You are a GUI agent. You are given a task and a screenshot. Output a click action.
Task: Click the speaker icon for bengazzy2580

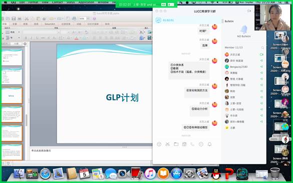pyautogui.click(x=261, y=66)
